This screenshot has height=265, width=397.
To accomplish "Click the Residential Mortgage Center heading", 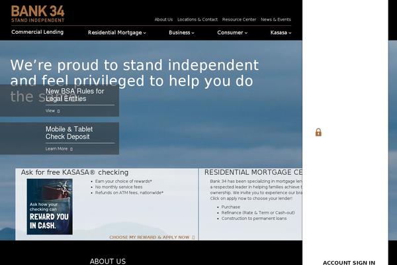I will click(253, 172).
